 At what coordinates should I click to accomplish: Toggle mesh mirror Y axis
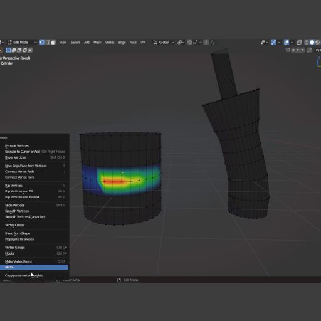[298, 50]
